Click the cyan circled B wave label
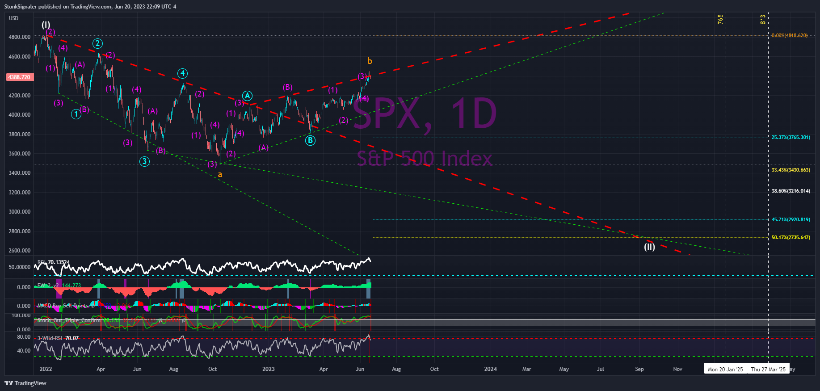This screenshot has width=820, height=391. [310, 140]
